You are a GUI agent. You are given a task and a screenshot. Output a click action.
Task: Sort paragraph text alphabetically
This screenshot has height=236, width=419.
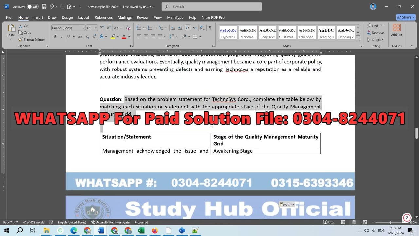[x=202, y=28]
